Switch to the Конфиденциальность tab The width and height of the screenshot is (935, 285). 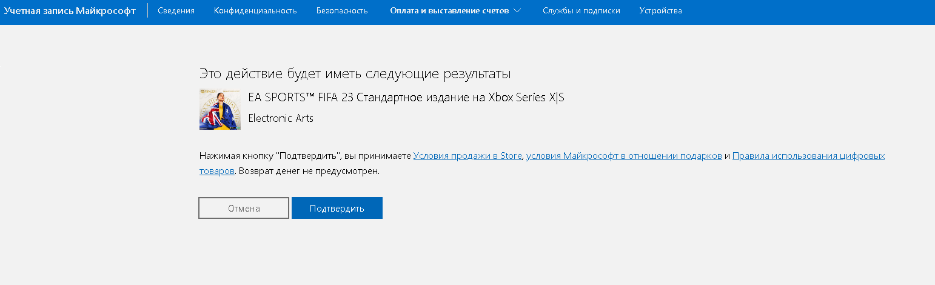point(255,11)
